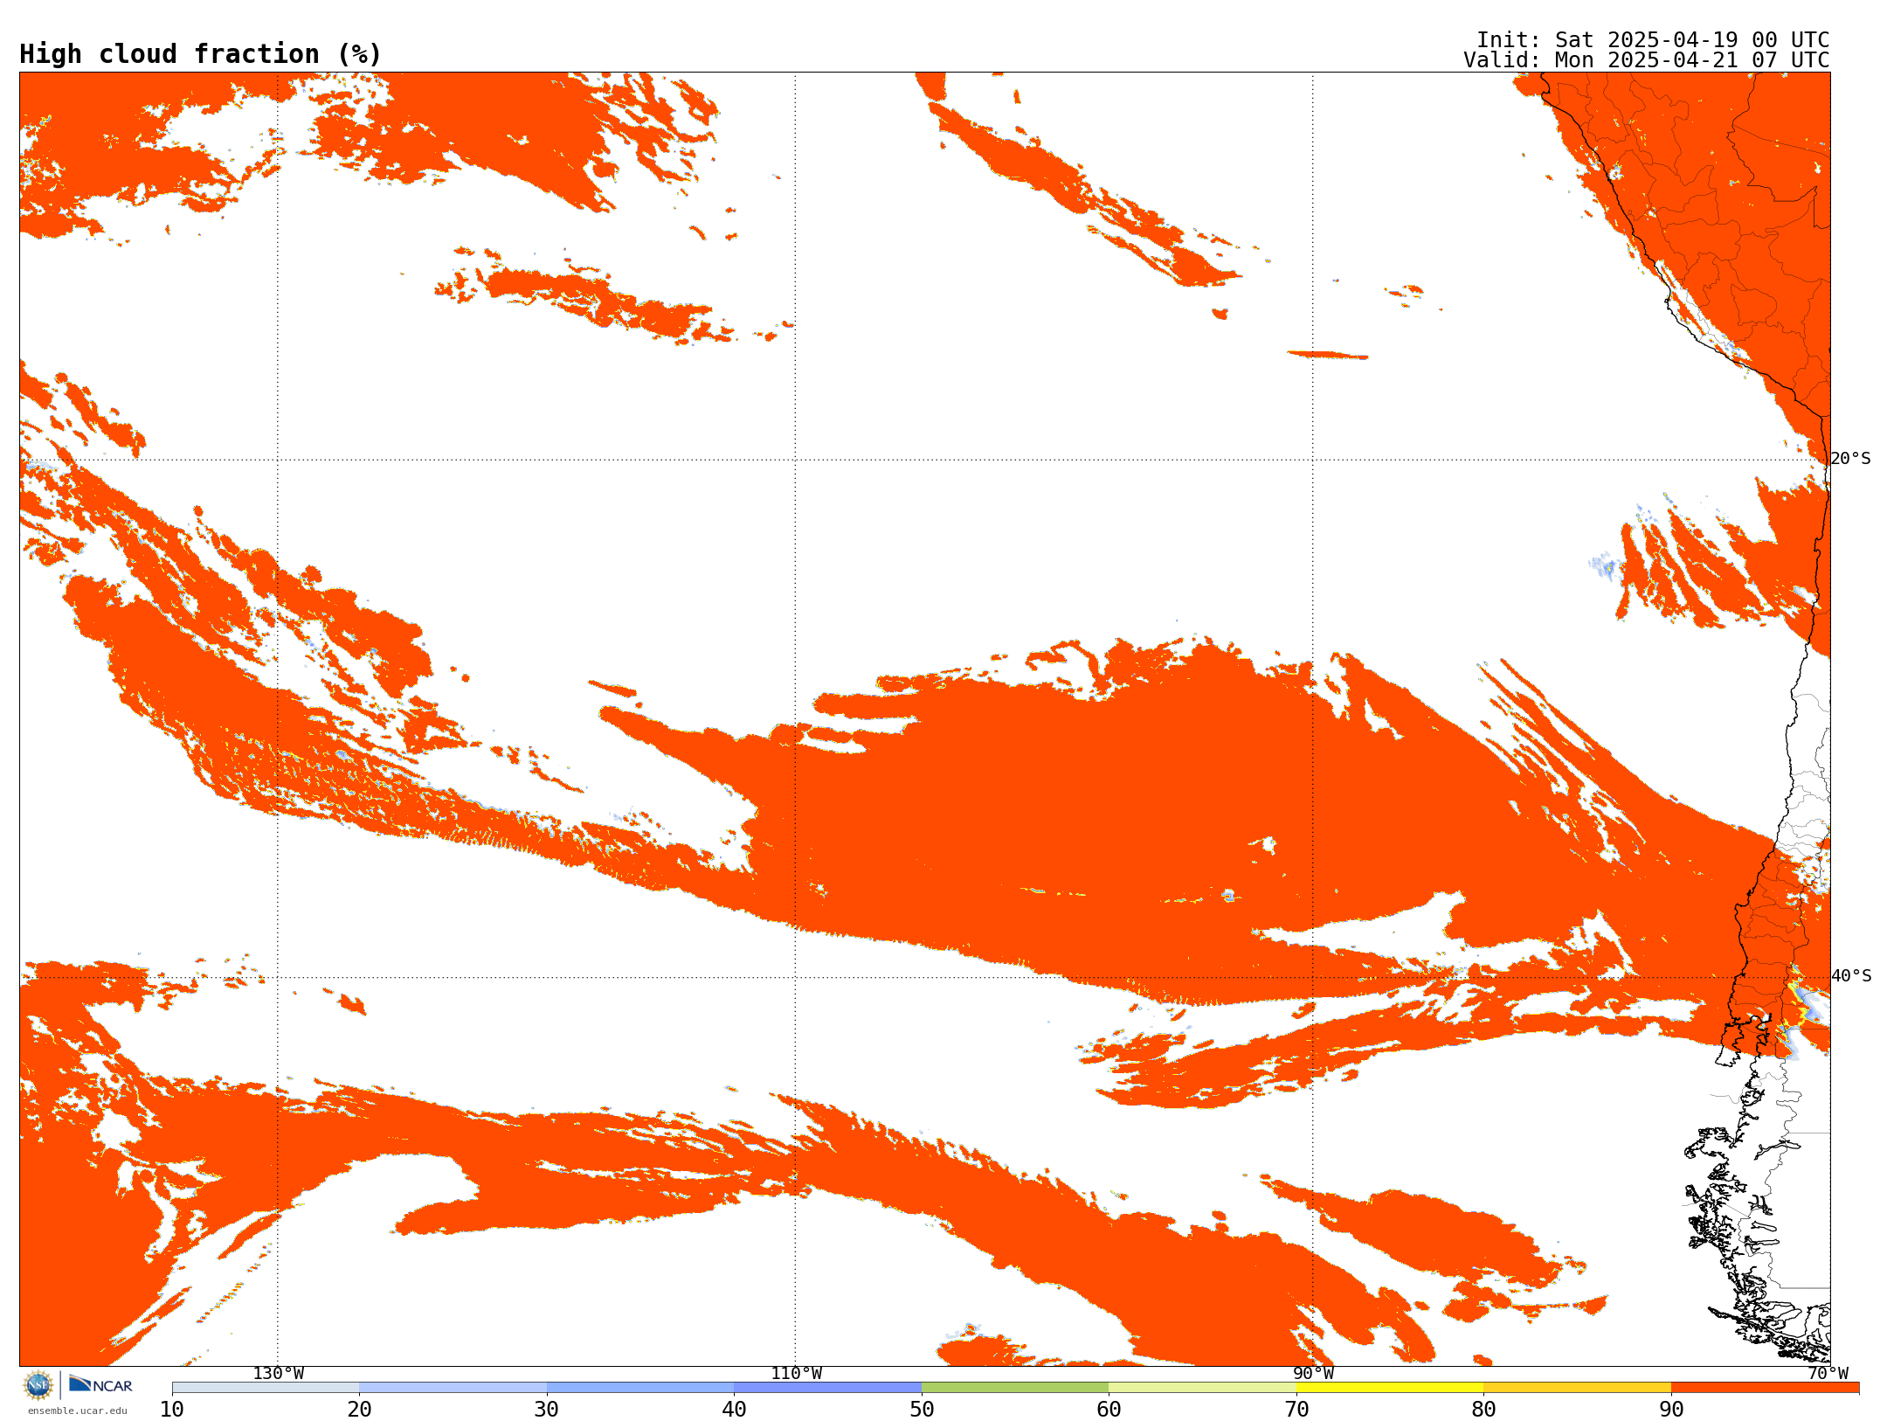Click the 20–30 light blue colorbar segment
Viewport: 1887px width, 1421px height.
[453, 1388]
